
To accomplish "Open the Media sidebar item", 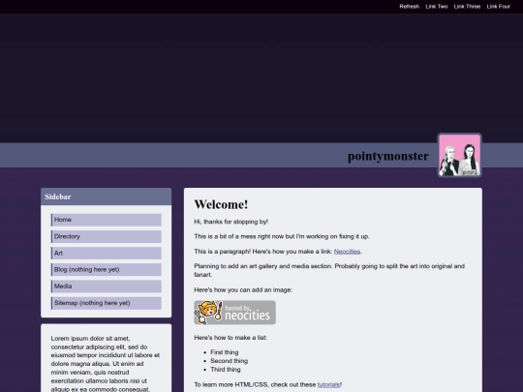I will pyautogui.click(x=107, y=286).
